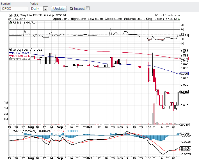199x162 pixels.
Task: Toggle the Inspect checkbox
Action: pos(88,8)
